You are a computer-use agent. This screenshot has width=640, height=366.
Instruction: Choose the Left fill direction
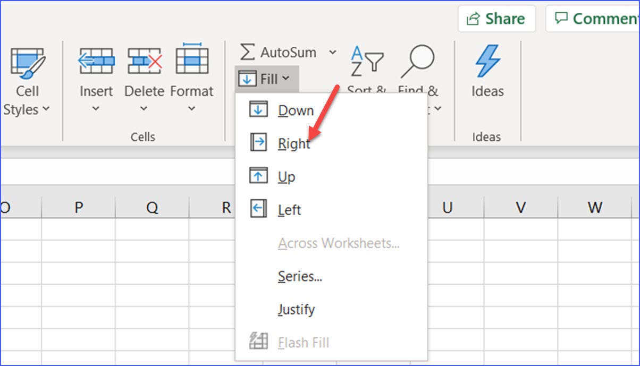pyautogui.click(x=289, y=209)
